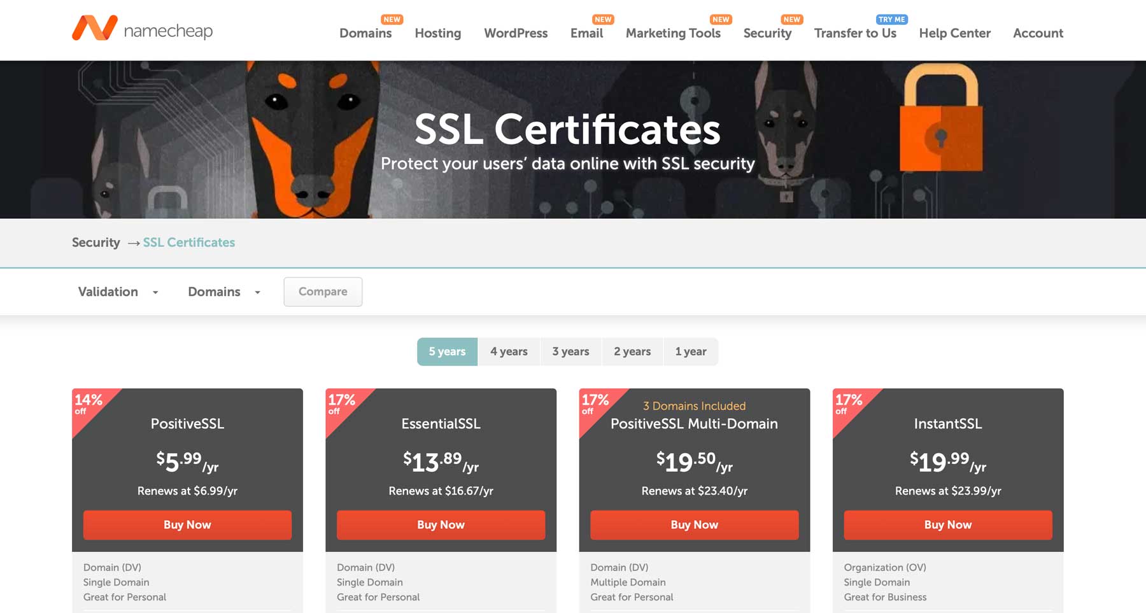The height and width of the screenshot is (613, 1146).
Task: Click the NEW badge above Security
Action: (791, 19)
